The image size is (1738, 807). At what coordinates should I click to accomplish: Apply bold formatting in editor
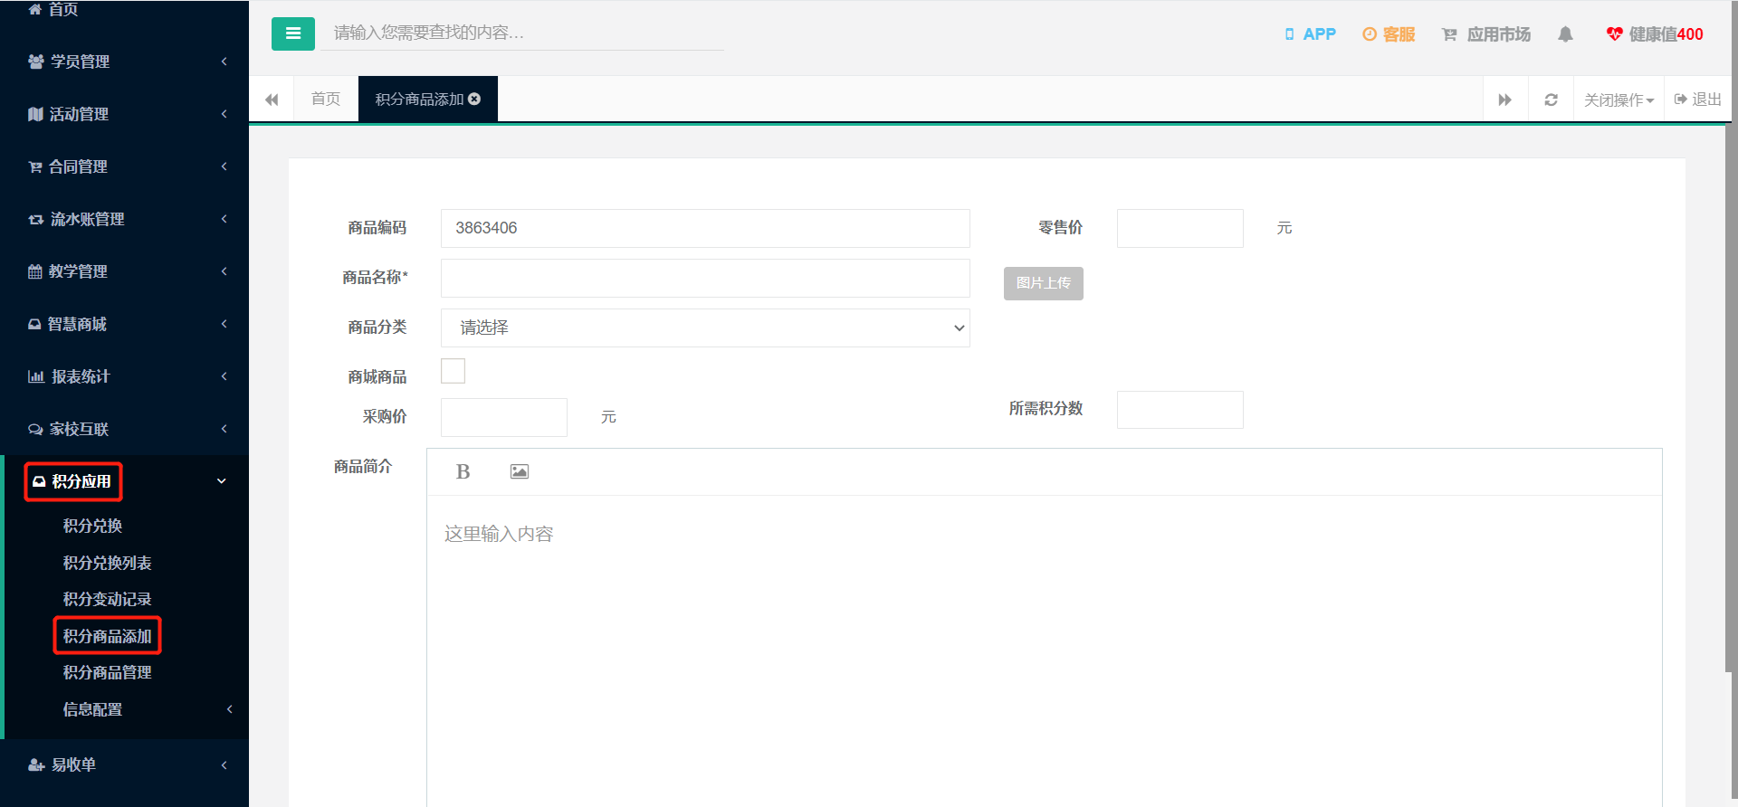(463, 471)
